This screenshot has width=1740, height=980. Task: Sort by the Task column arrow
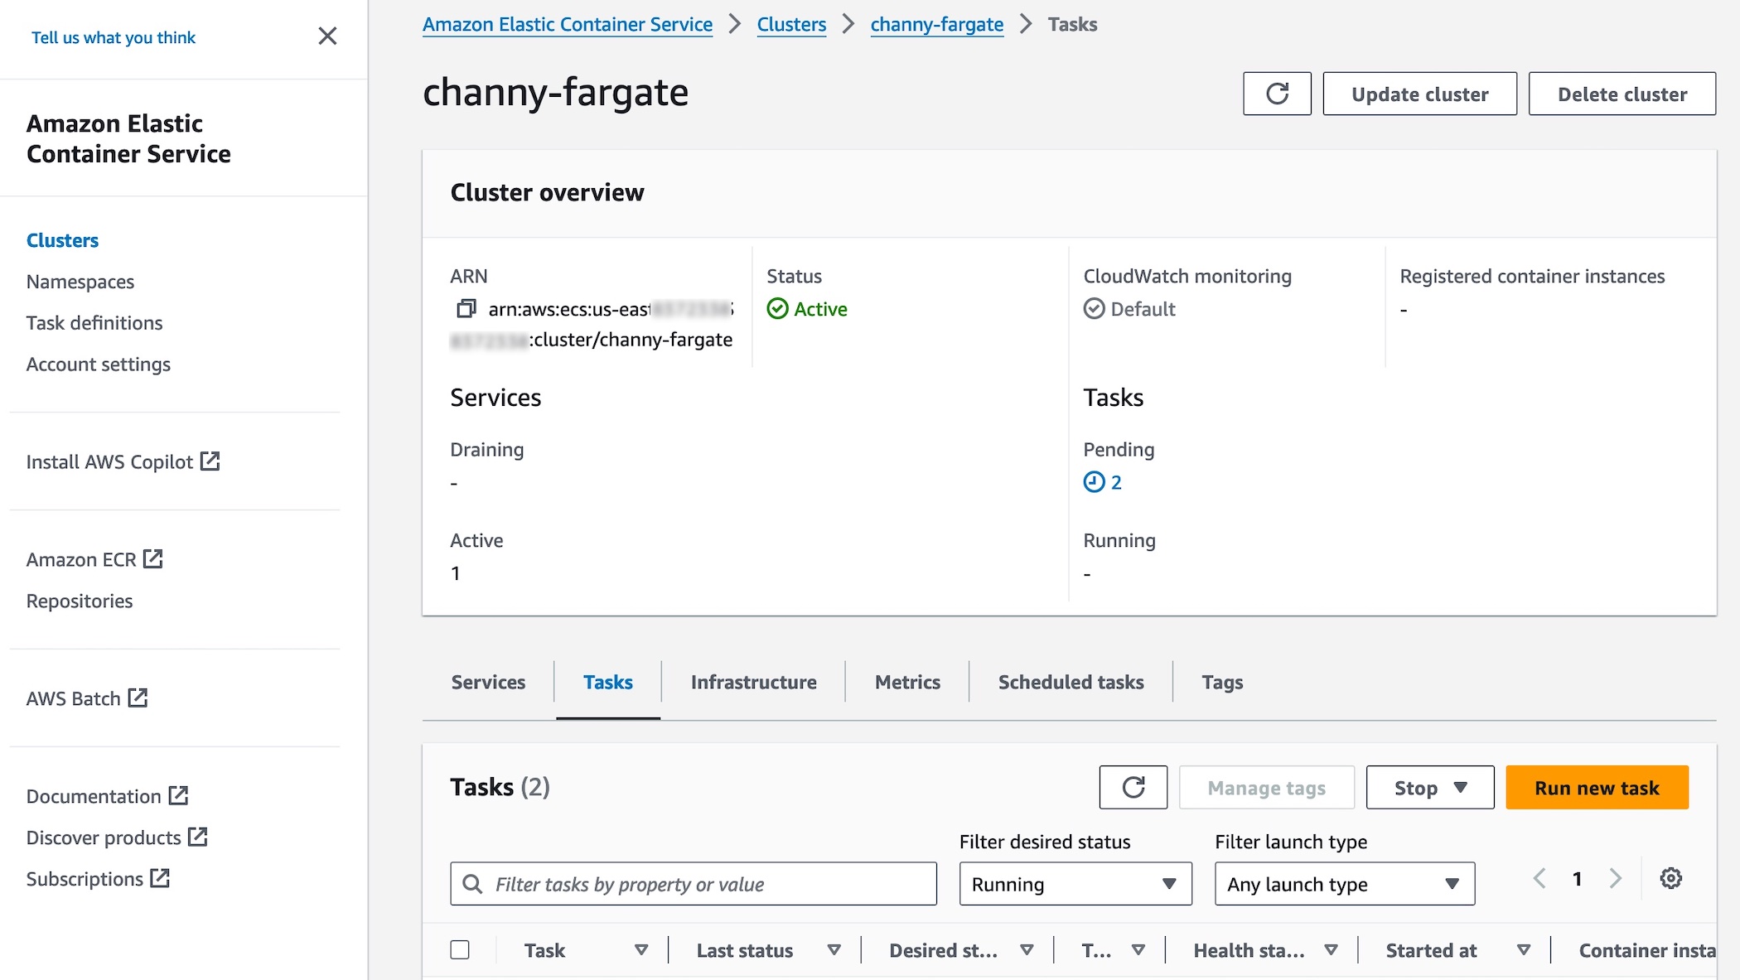pos(640,950)
